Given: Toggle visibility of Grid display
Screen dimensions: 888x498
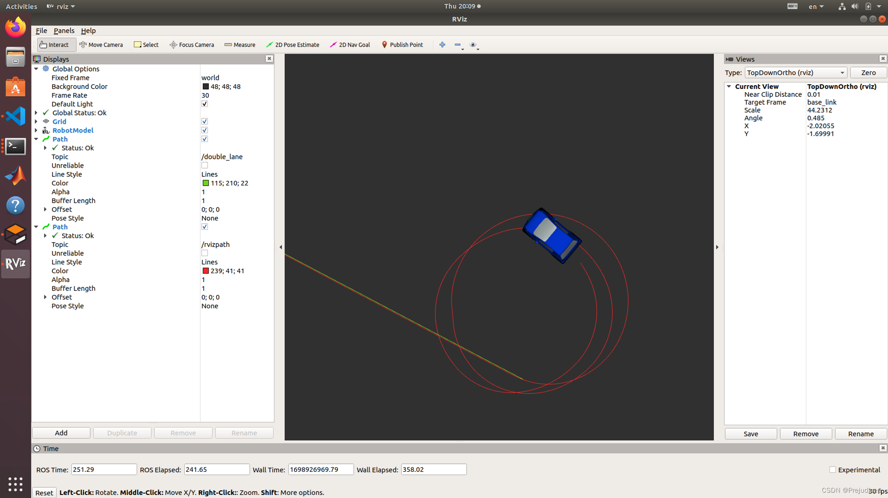Looking at the screenshot, I should click(x=205, y=121).
